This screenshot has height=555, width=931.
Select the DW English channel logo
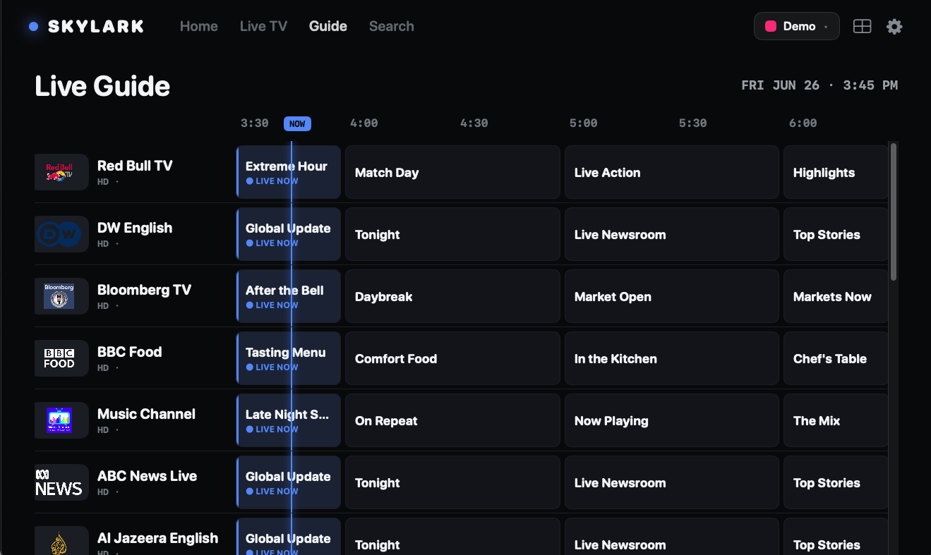pyautogui.click(x=61, y=234)
